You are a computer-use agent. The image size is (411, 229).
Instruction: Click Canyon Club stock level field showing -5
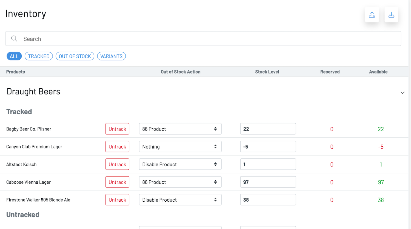click(268, 147)
